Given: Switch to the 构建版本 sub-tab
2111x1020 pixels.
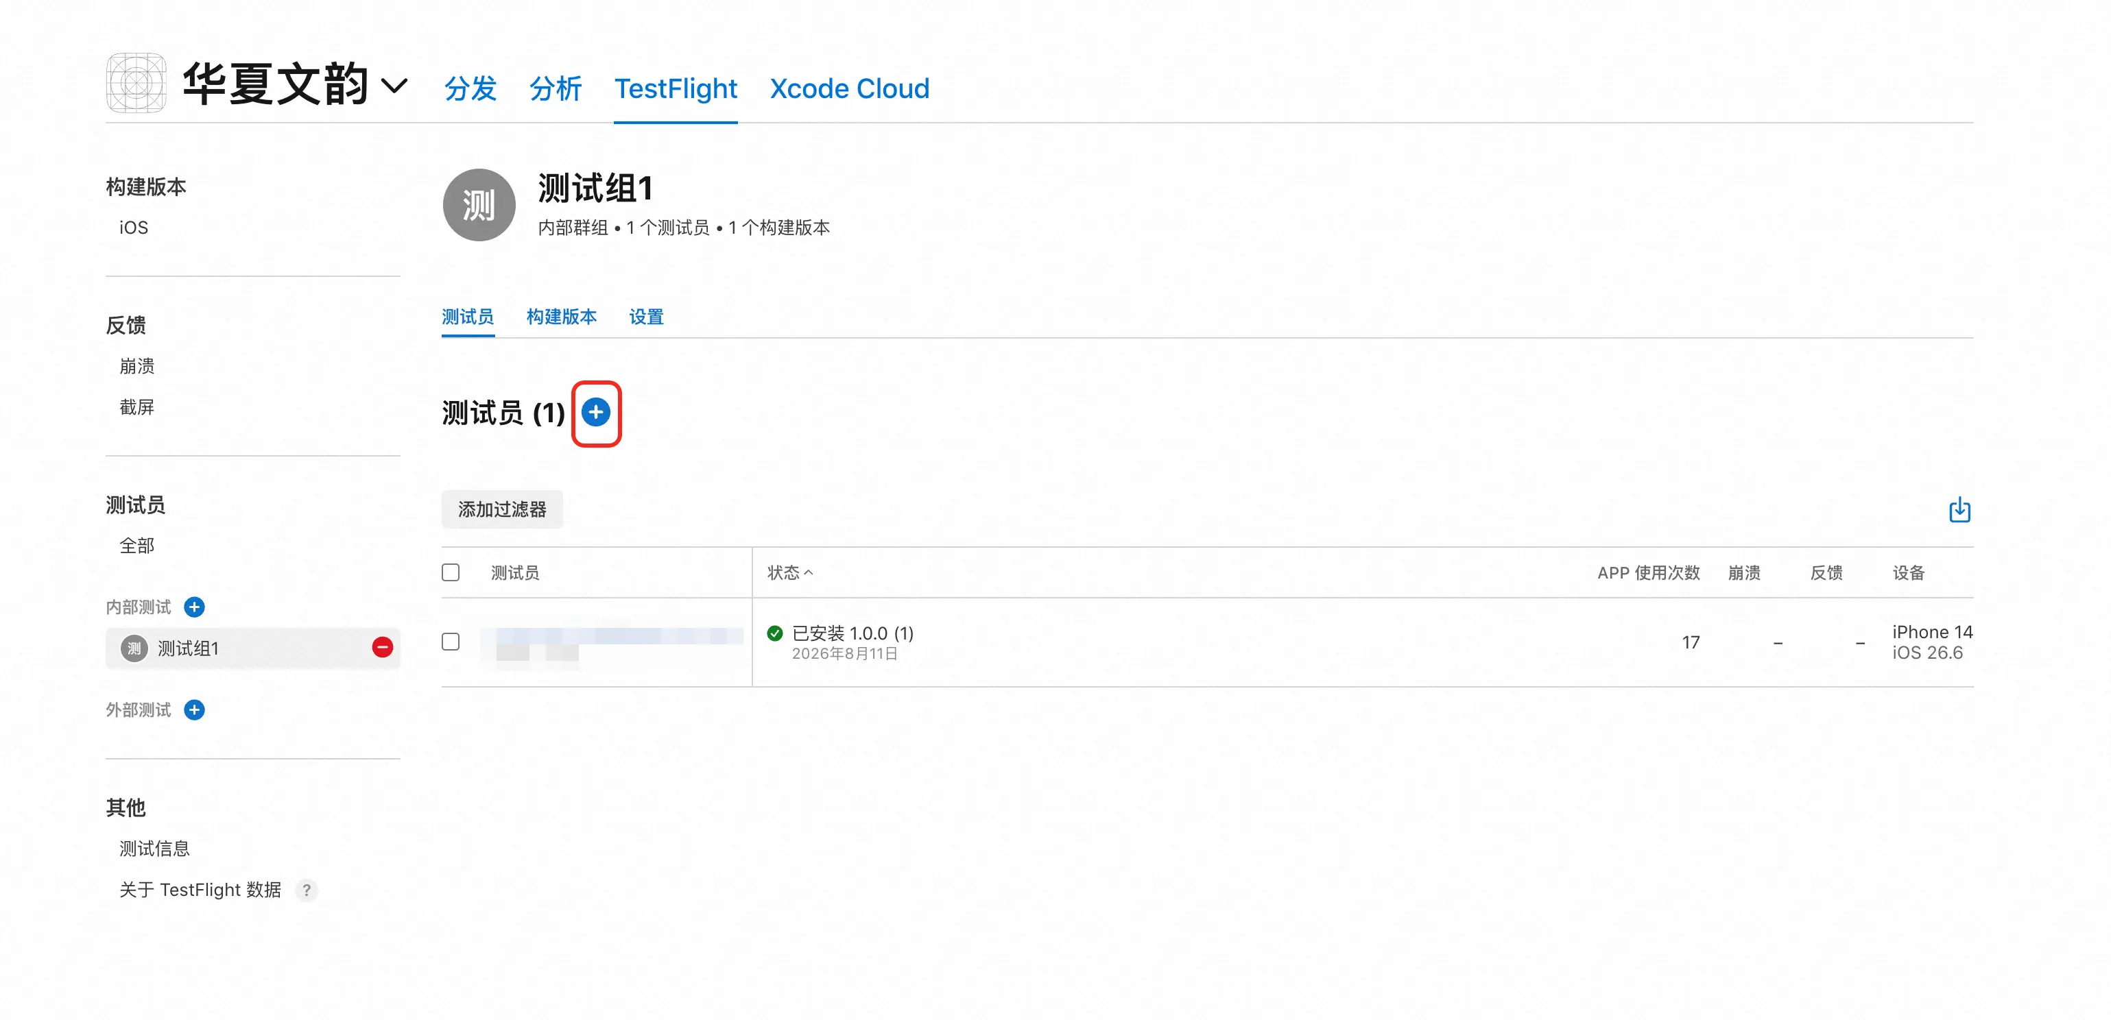Looking at the screenshot, I should [561, 316].
